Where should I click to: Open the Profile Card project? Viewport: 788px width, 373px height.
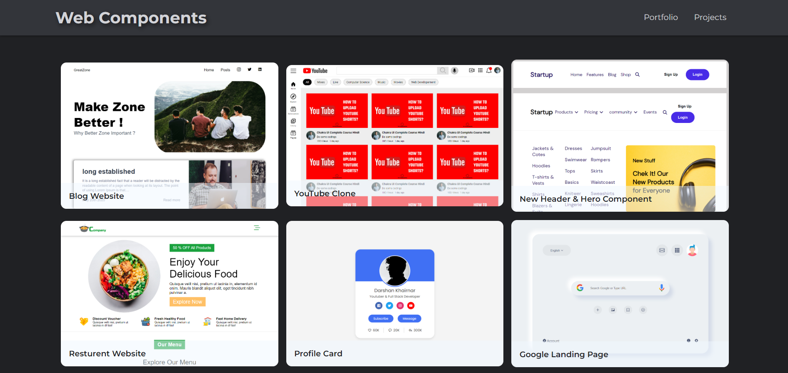click(395, 293)
